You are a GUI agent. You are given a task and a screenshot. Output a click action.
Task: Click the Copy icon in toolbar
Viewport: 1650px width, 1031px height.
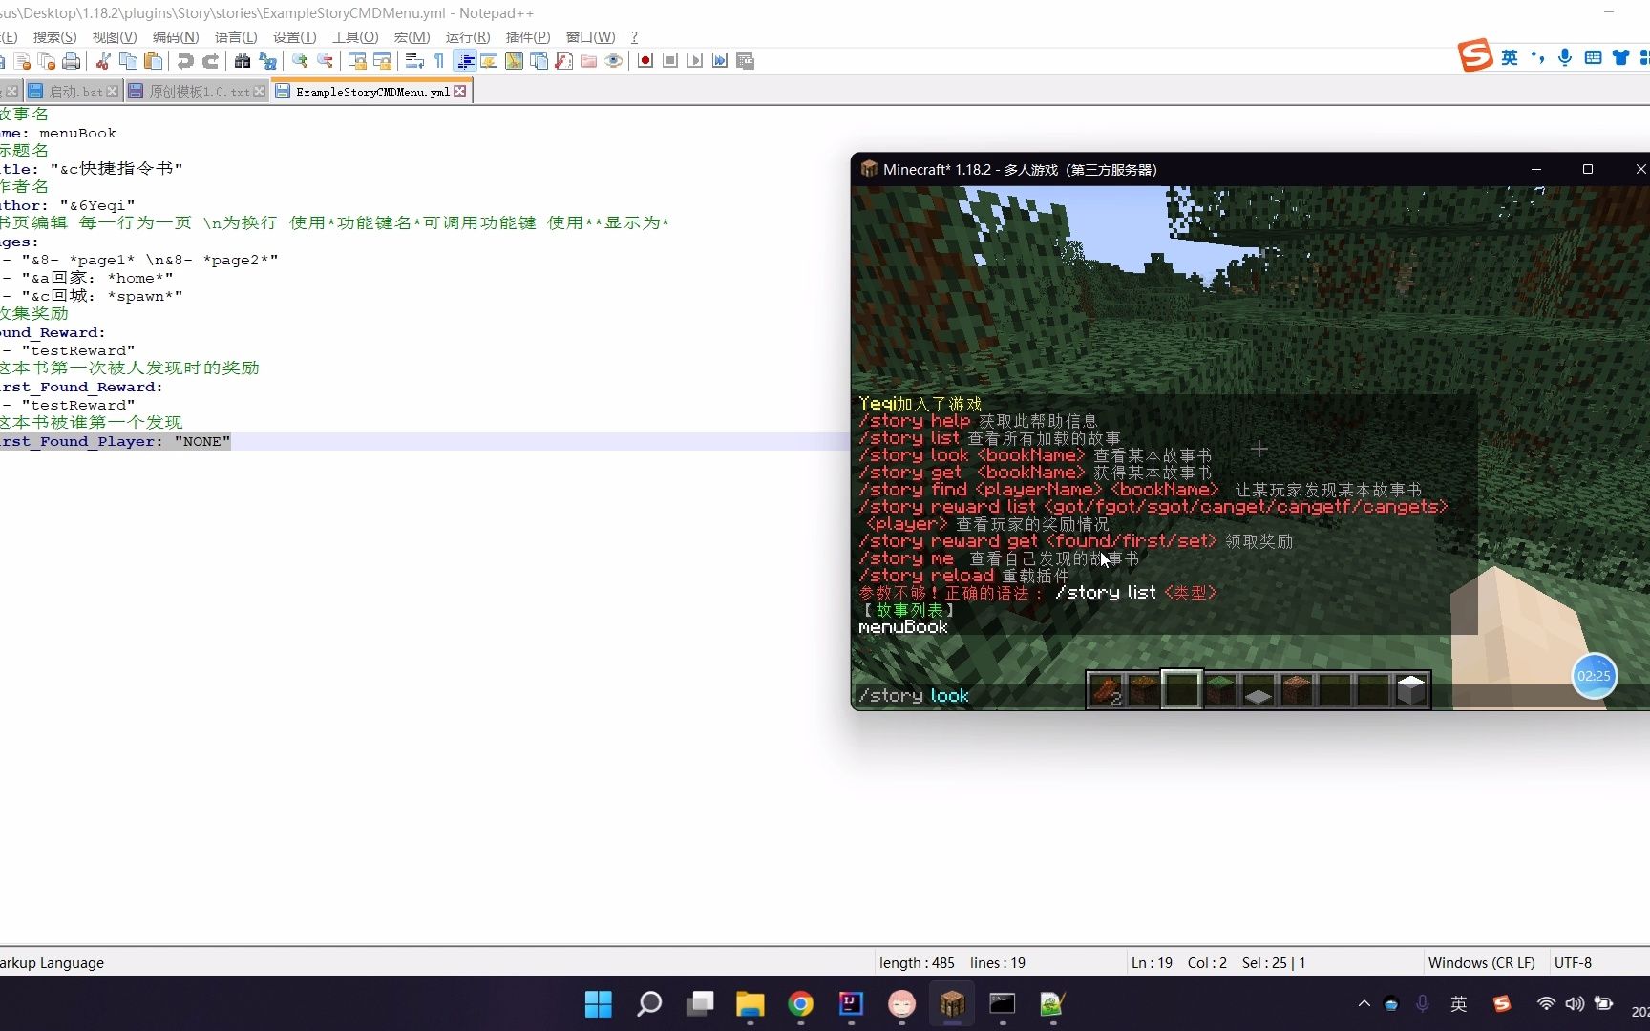[x=128, y=61]
